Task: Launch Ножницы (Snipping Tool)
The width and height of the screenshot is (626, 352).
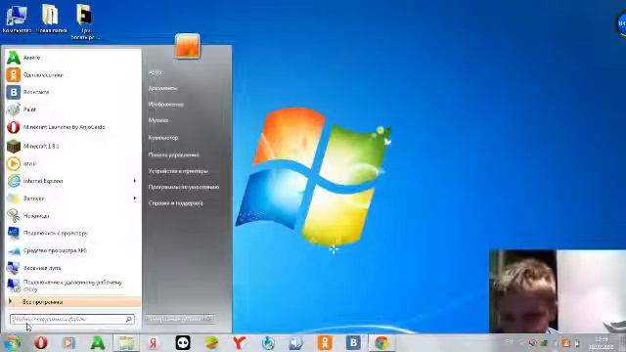Action: tap(72, 216)
